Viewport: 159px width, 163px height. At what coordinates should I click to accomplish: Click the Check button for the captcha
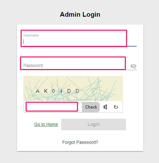[x=91, y=107]
